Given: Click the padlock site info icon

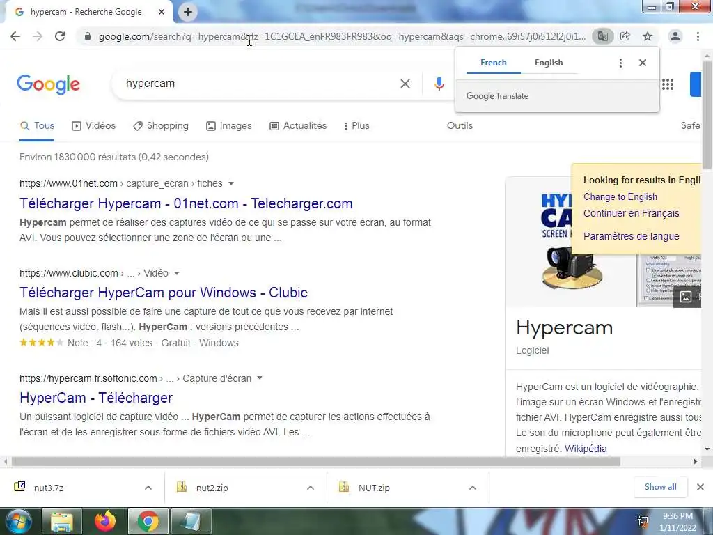Looking at the screenshot, I should click(x=88, y=36).
